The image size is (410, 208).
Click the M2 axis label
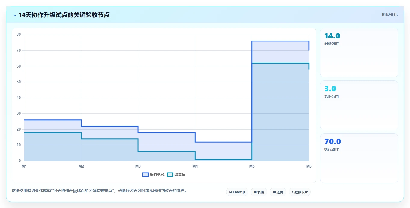(x=81, y=166)
